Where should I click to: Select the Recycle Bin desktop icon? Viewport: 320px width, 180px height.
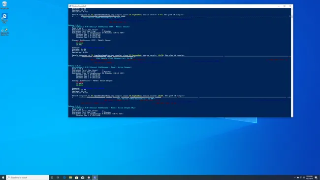(x=4, y=5)
